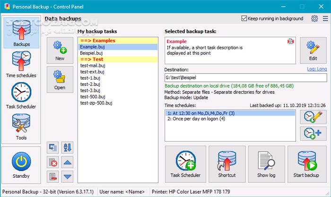
Task: Add a new time schedule
Action: (313, 134)
